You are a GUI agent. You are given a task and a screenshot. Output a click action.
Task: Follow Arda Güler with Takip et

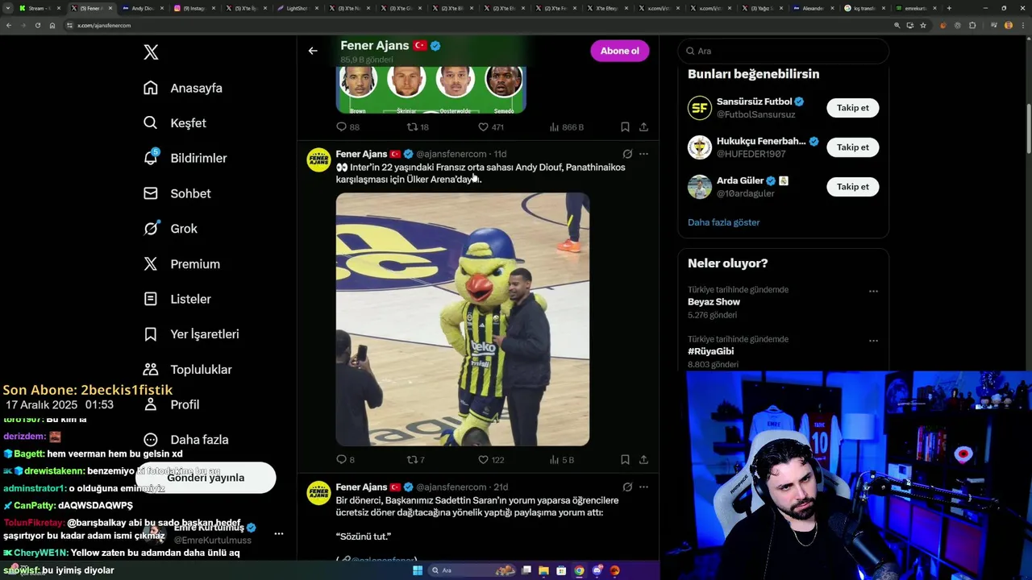click(852, 187)
